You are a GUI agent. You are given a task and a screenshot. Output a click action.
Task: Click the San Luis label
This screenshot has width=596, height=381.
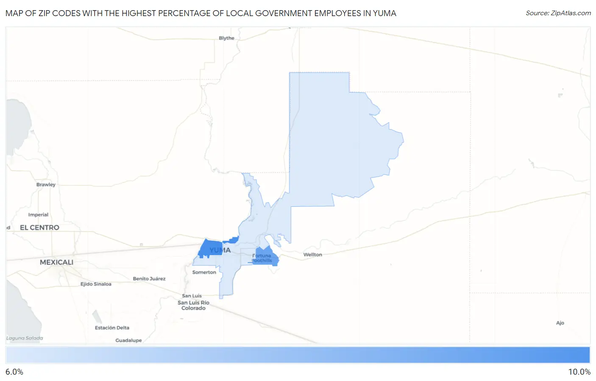pyautogui.click(x=192, y=296)
